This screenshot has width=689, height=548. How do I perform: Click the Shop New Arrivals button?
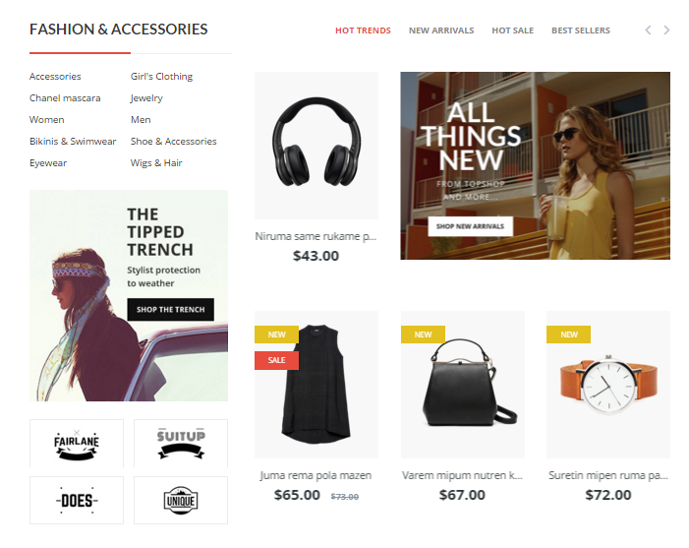(470, 226)
